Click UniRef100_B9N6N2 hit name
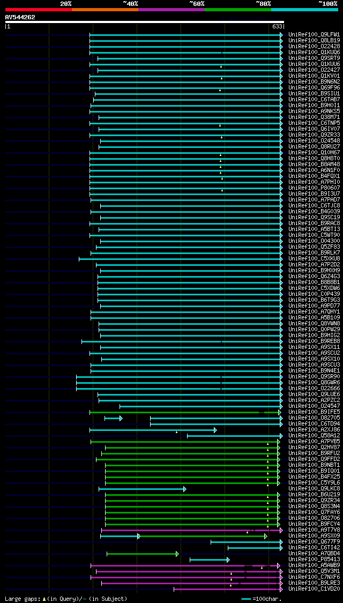This screenshot has width=343, height=603. pyautogui.click(x=314, y=82)
